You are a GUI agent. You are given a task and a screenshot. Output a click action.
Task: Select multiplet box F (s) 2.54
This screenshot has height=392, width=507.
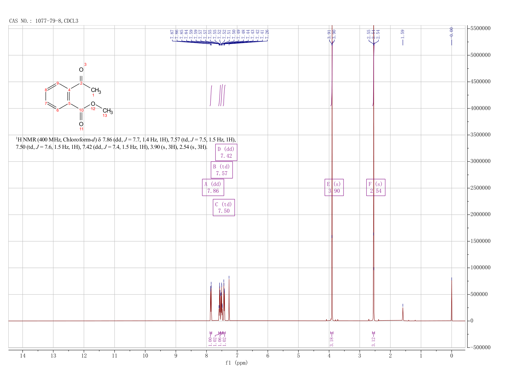coord(376,188)
